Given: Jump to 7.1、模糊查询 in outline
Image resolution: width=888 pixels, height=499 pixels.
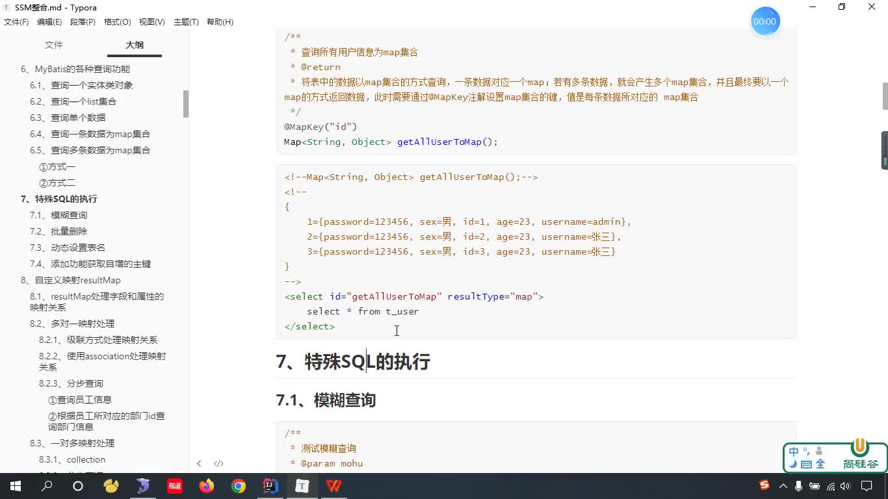Looking at the screenshot, I should [x=59, y=215].
